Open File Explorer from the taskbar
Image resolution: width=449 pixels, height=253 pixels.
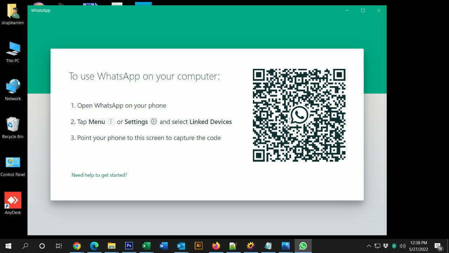pos(112,246)
